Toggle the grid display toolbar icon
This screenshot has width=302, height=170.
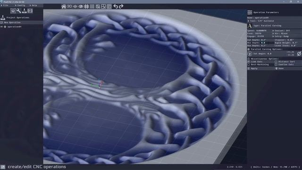tap(92, 7)
